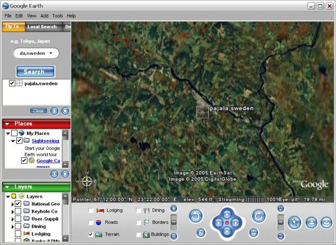Enable the Roads layer checkbox
Image resolution: width=336 pixels, height=245 pixels.
[x=91, y=222]
